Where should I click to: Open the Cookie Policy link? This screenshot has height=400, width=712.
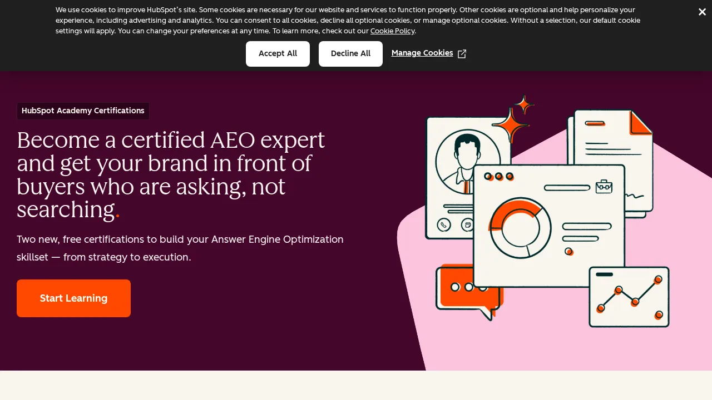tap(392, 31)
